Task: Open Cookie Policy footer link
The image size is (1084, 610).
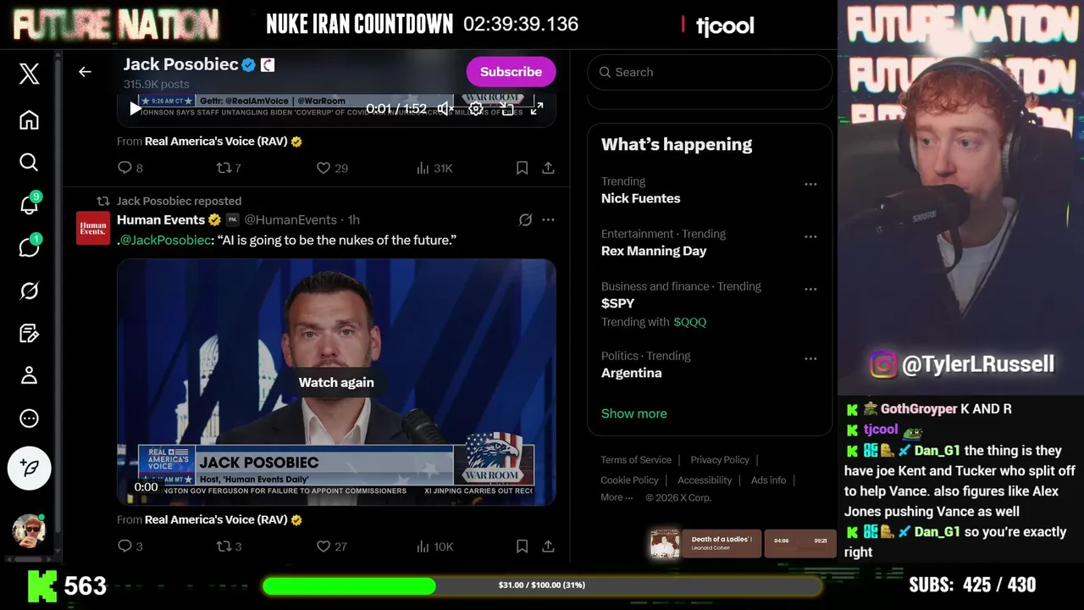Action: click(x=629, y=480)
